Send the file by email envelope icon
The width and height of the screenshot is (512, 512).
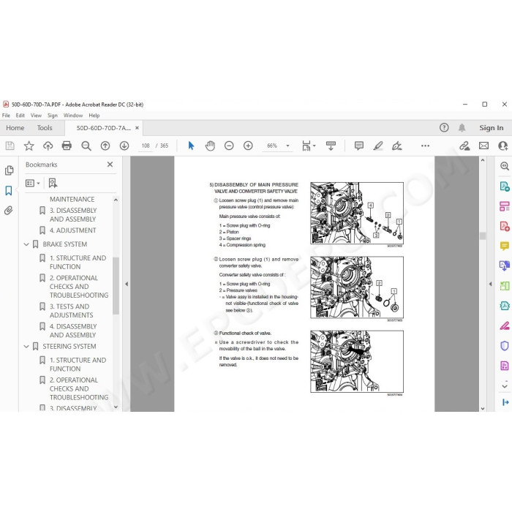tap(483, 146)
